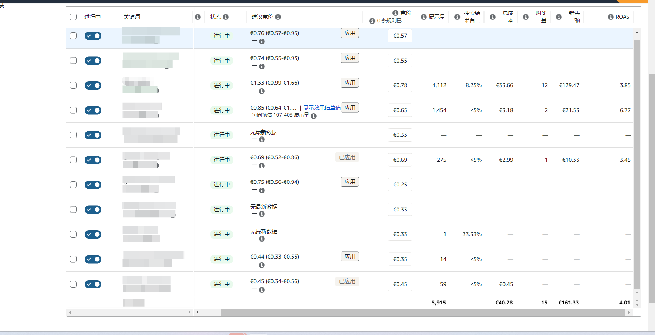This screenshot has width=655, height=335.
Task: Toggle off keyword in row with bid €0.35
Action: (93, 259)
